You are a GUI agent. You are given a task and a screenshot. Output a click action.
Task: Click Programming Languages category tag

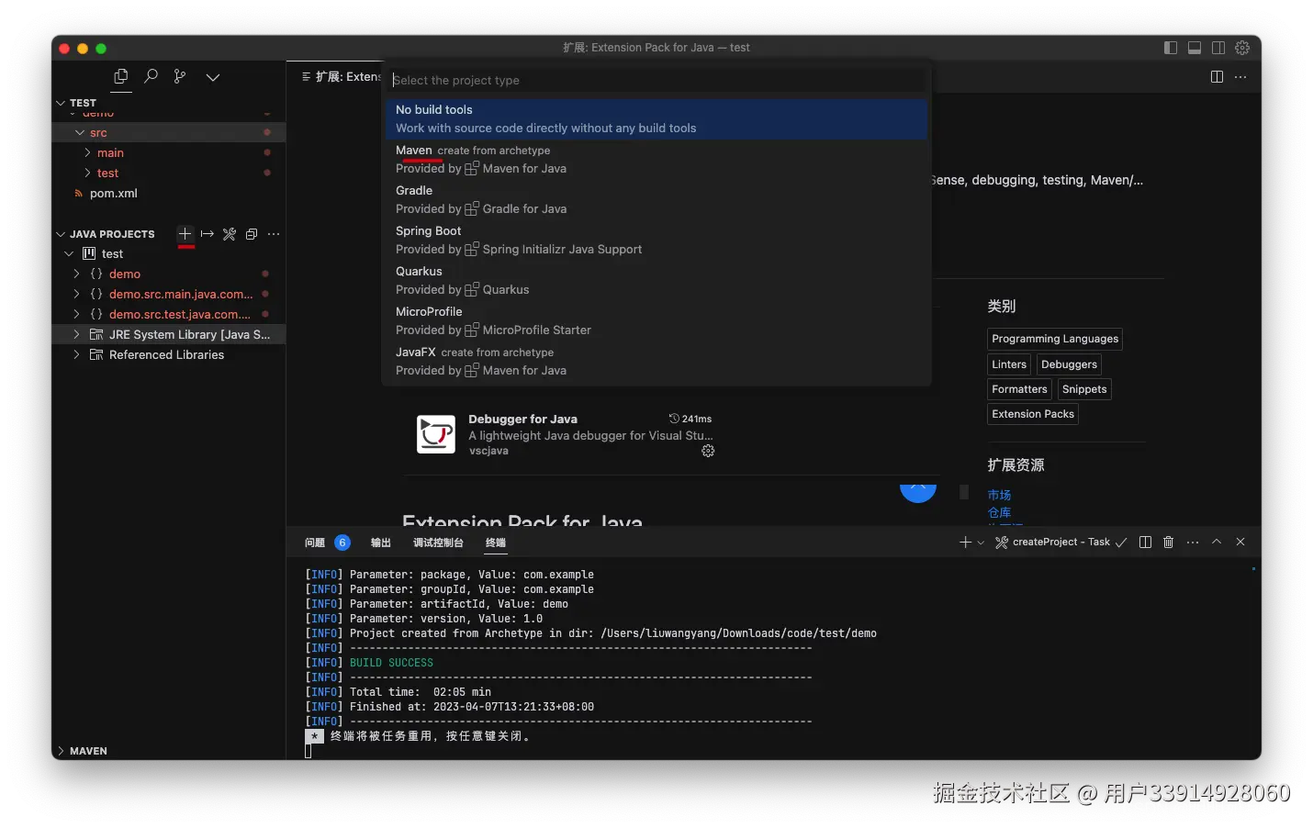click(1055, 339)
